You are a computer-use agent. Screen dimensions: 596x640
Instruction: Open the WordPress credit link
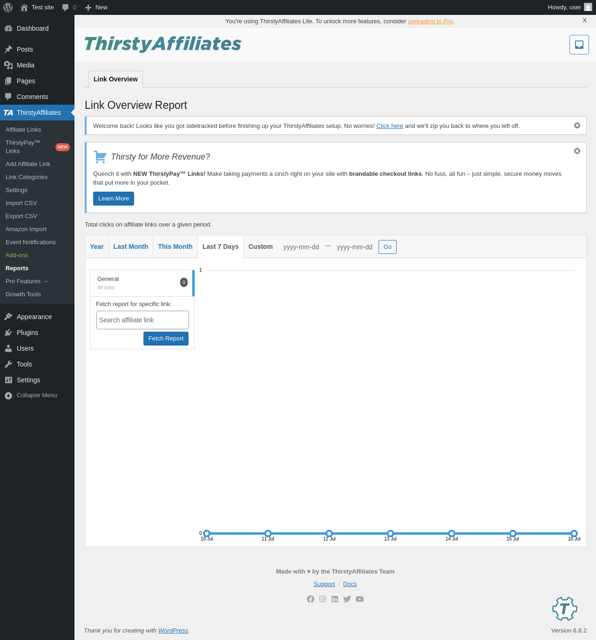[x=173, y=631]
